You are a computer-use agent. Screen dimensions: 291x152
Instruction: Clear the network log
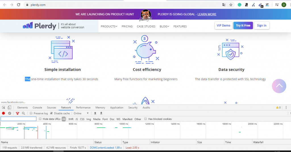pos(10,113)
